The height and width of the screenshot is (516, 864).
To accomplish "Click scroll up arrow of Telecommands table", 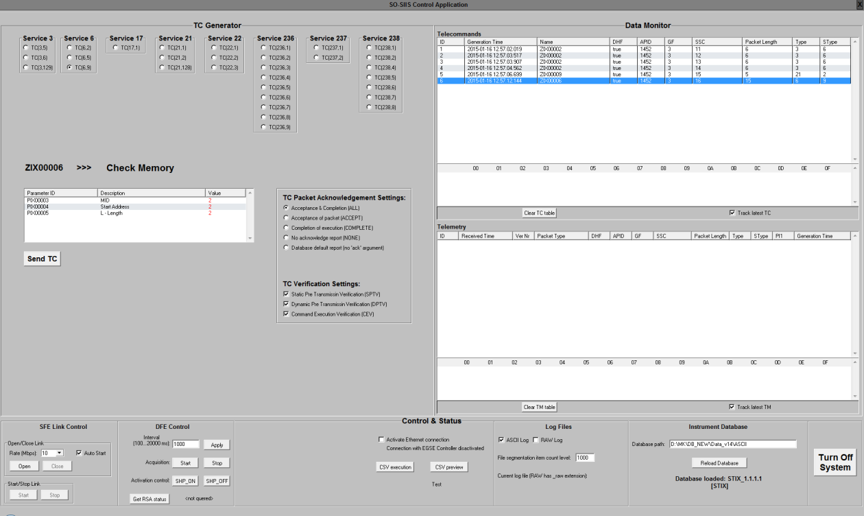I will [854, 42].
